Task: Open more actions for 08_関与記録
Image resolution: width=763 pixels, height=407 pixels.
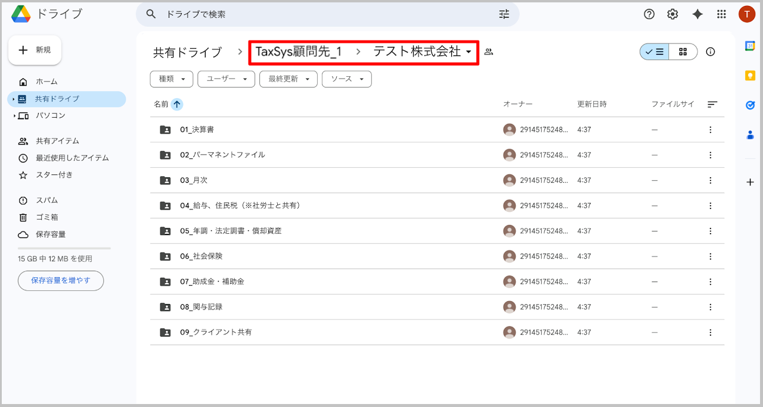Action: tap(710, 307)
